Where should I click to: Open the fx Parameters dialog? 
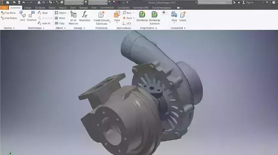tap(85, 16)
